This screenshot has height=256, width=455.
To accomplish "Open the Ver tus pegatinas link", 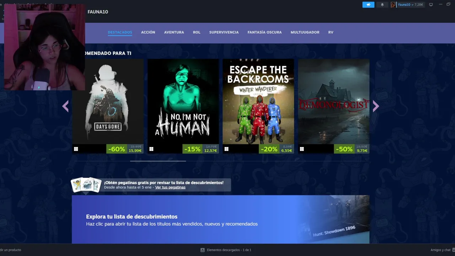I will click(x=170, y=187).
